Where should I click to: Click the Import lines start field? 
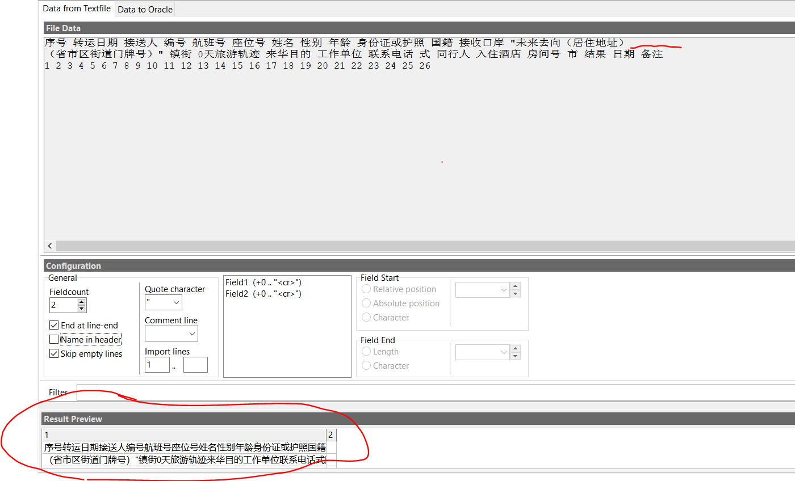[157, 365]
